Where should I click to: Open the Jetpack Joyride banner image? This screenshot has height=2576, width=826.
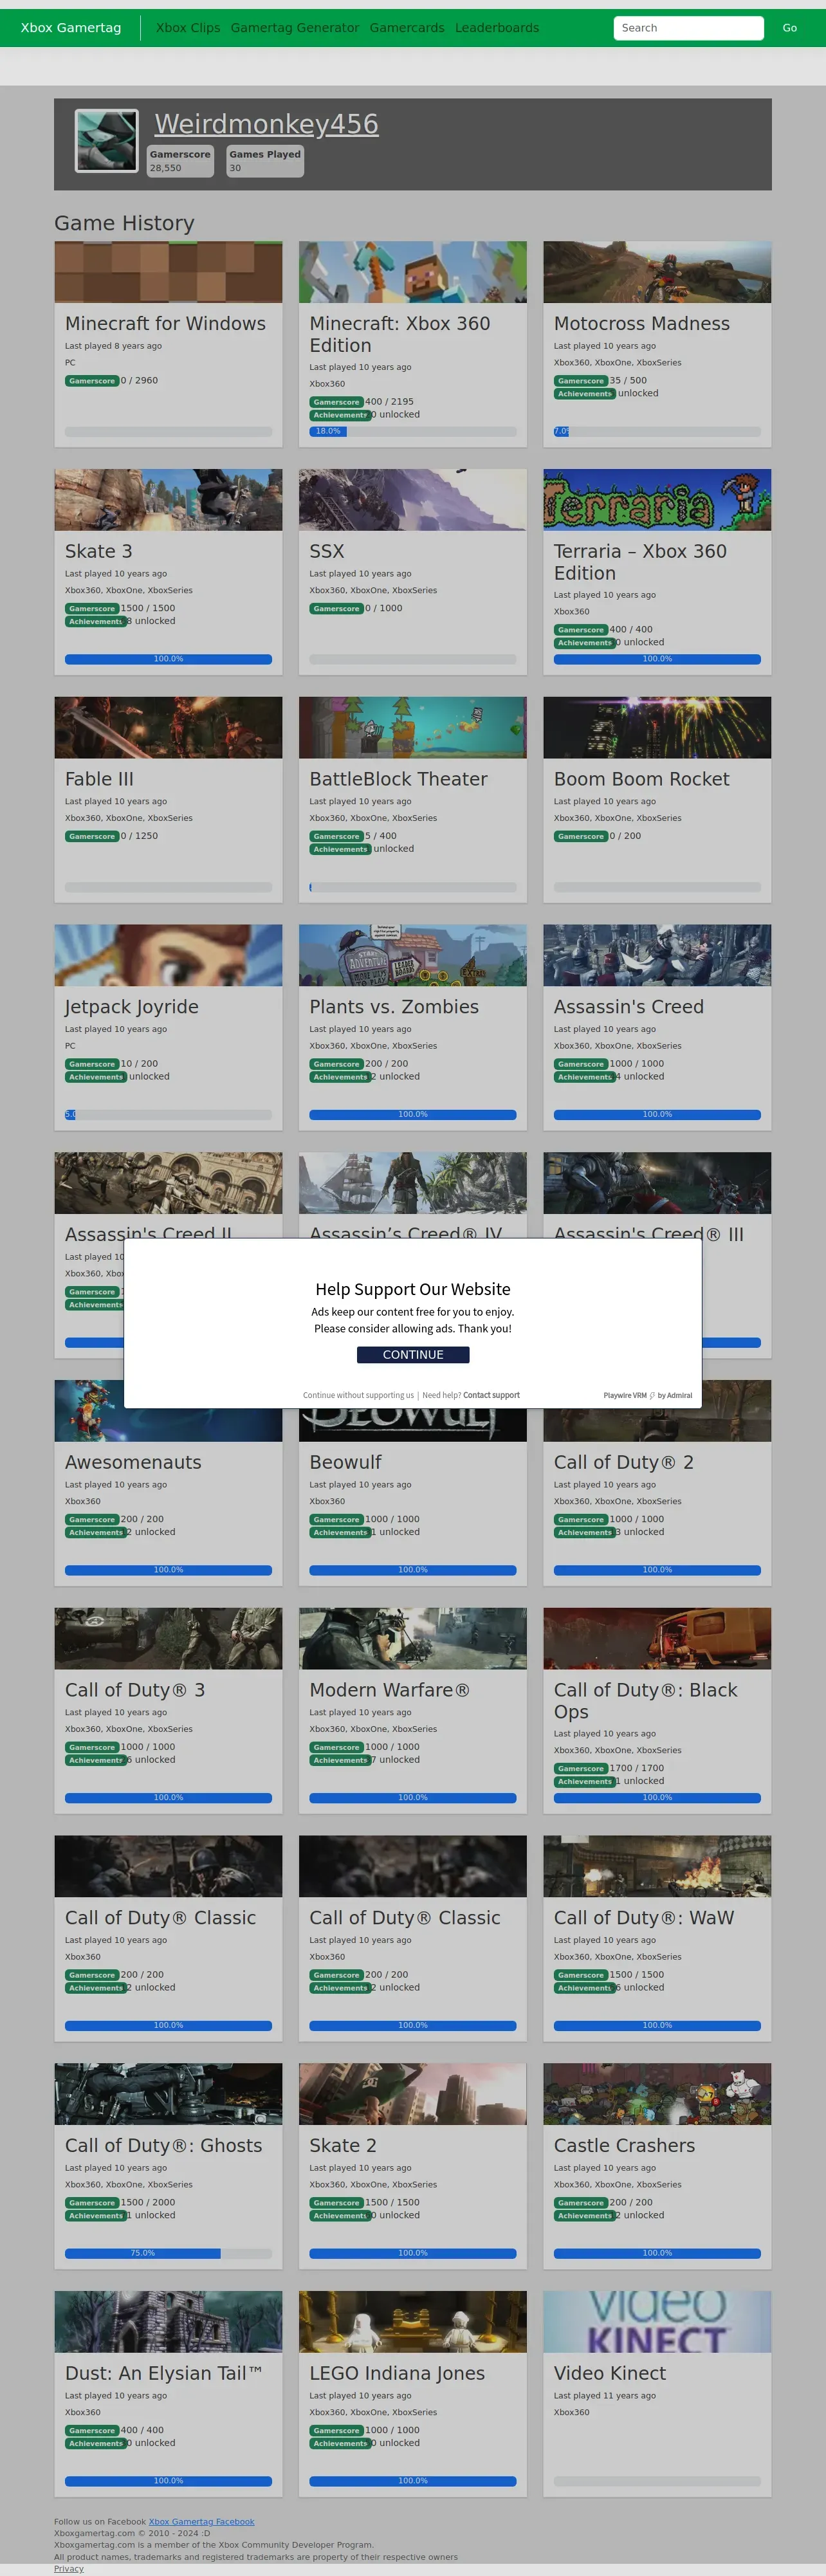pyautogui.click(x=168, y=956)
